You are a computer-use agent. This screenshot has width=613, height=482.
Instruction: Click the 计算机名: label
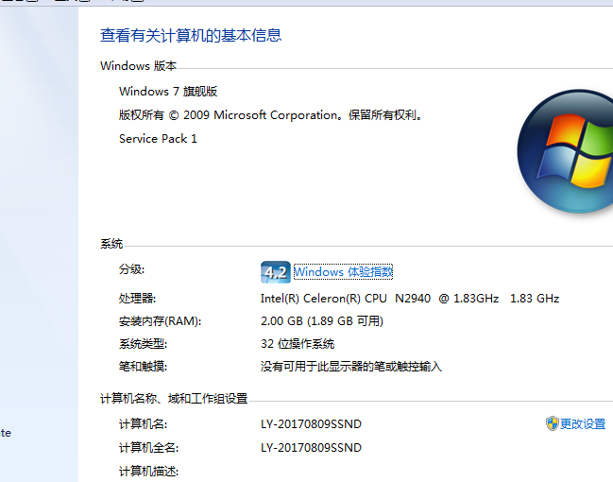coord(143,424)
